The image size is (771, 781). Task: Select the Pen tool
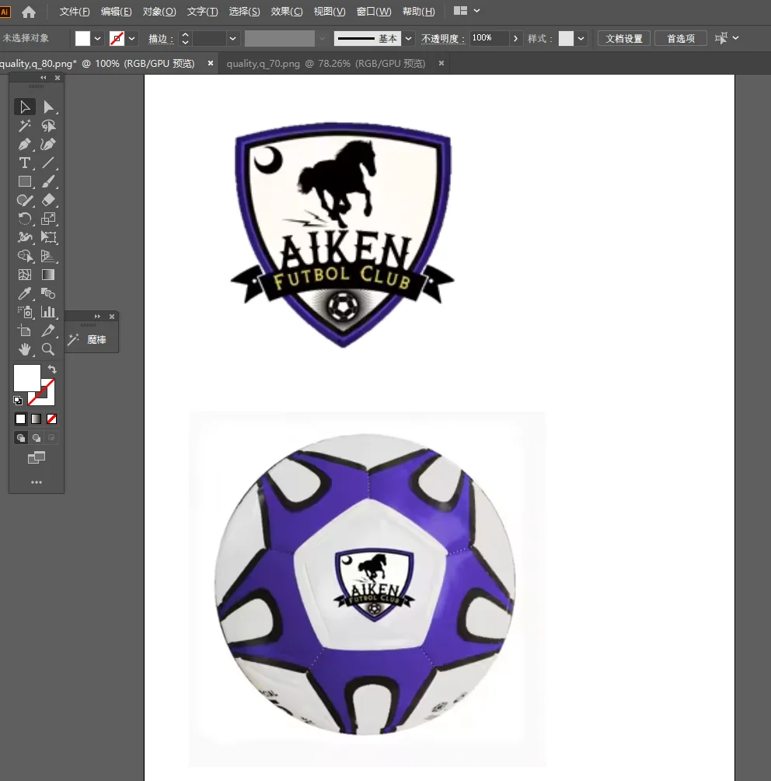click(x=24, y=145)
